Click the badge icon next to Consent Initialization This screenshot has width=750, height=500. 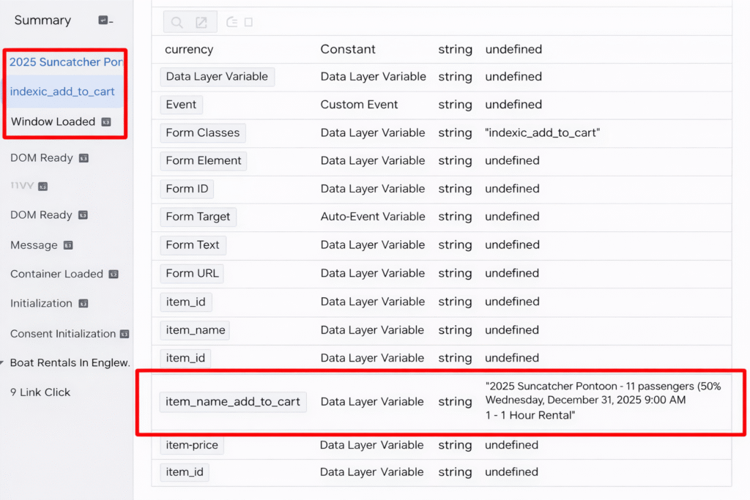click(x=125, y=334)
